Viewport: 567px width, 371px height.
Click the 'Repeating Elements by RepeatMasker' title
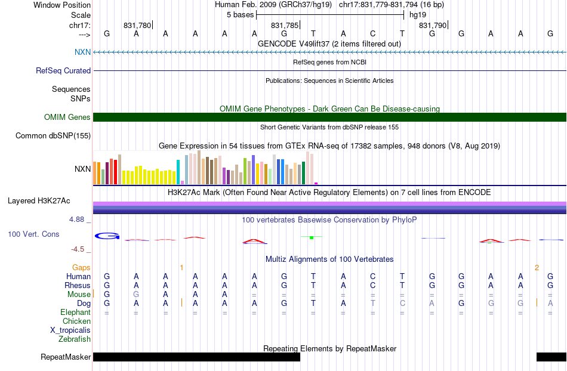tap(329, 348)
